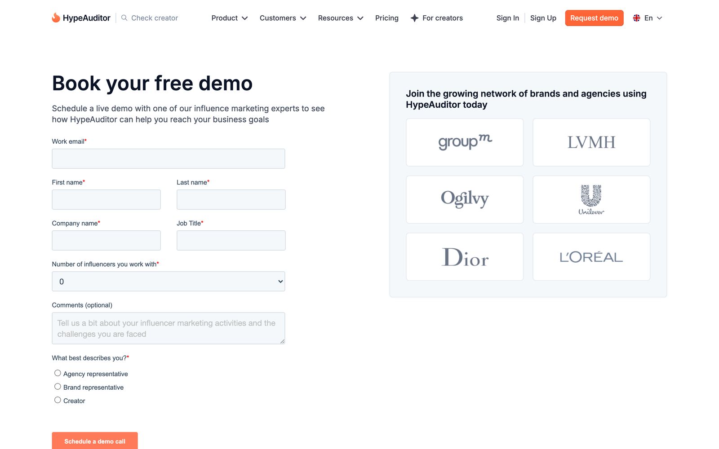The image size is (719, 449).
Task: Click the UK flag language icon
Action: (636, 18)
